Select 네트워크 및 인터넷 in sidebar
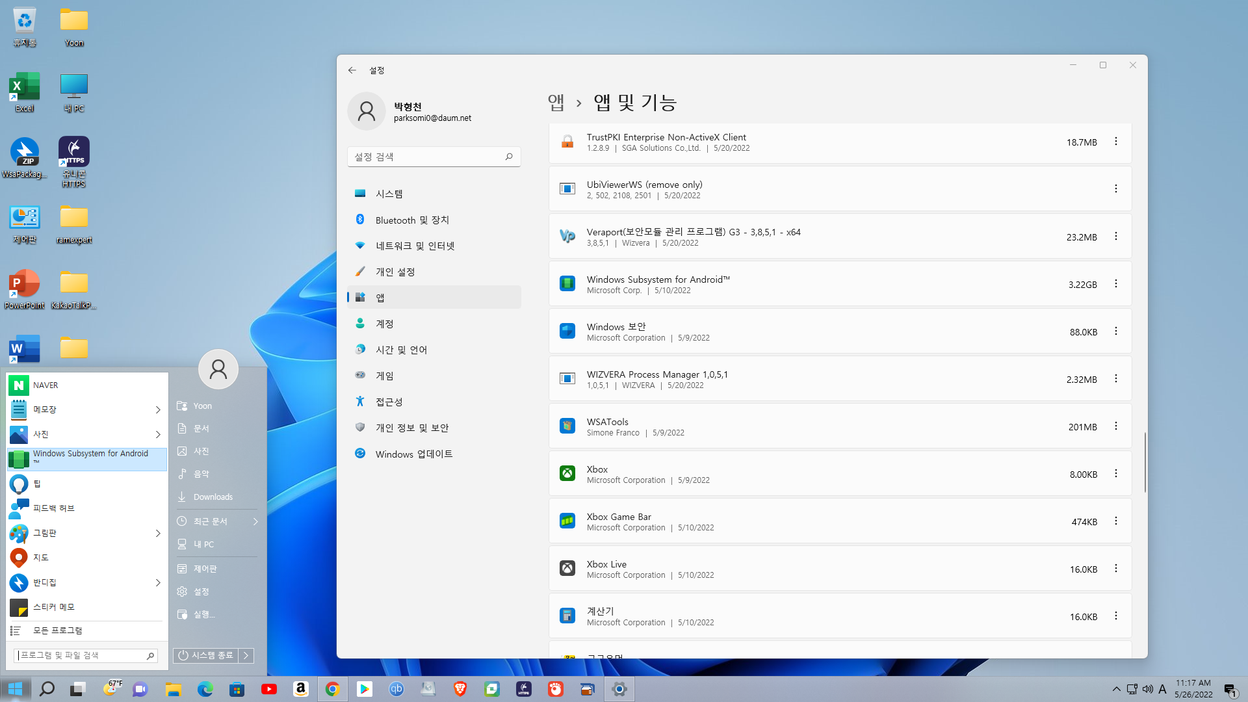This screenshot has width=1248, height=702. pos(434,246)
